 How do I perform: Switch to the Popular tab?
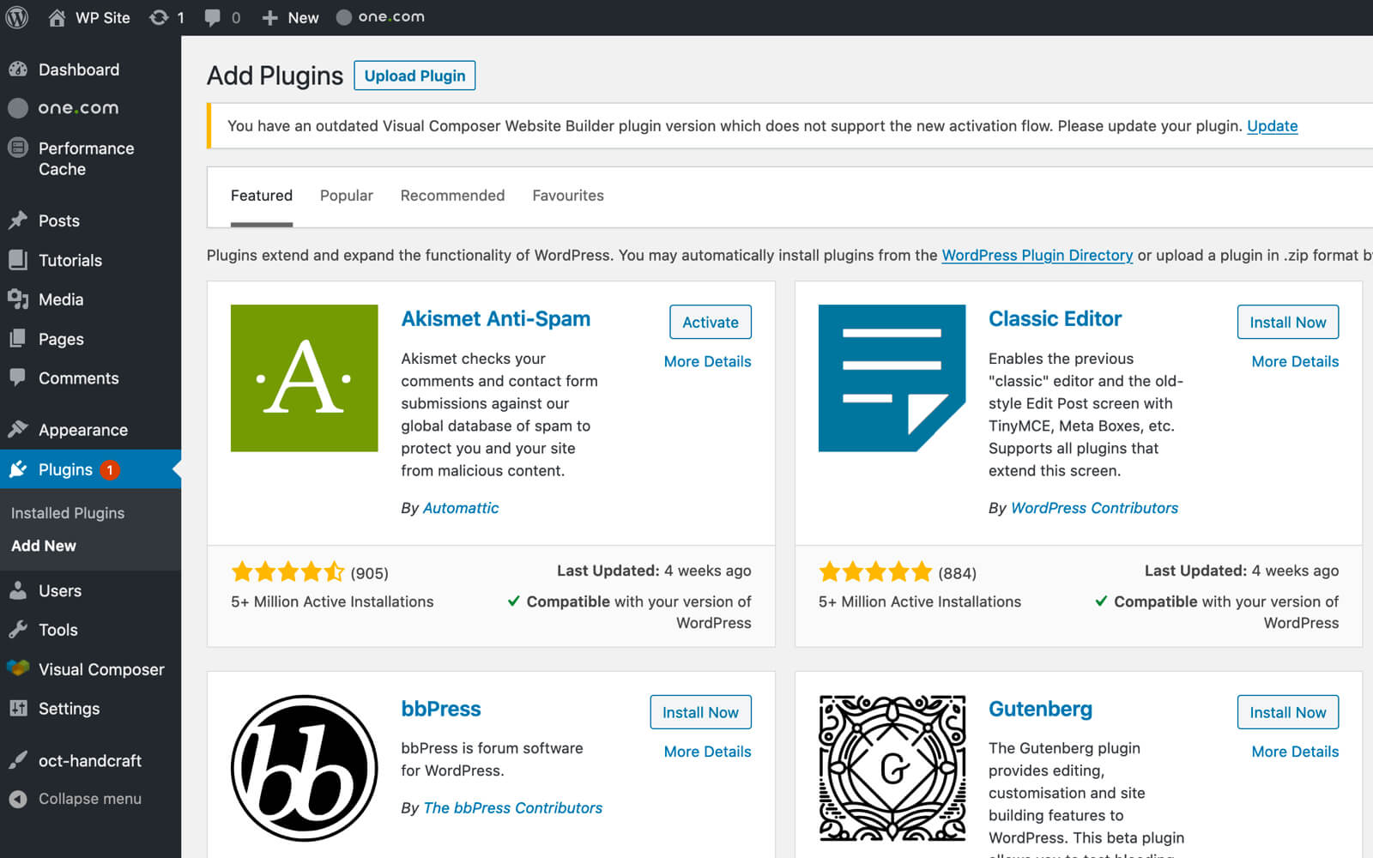coord(347,196)
